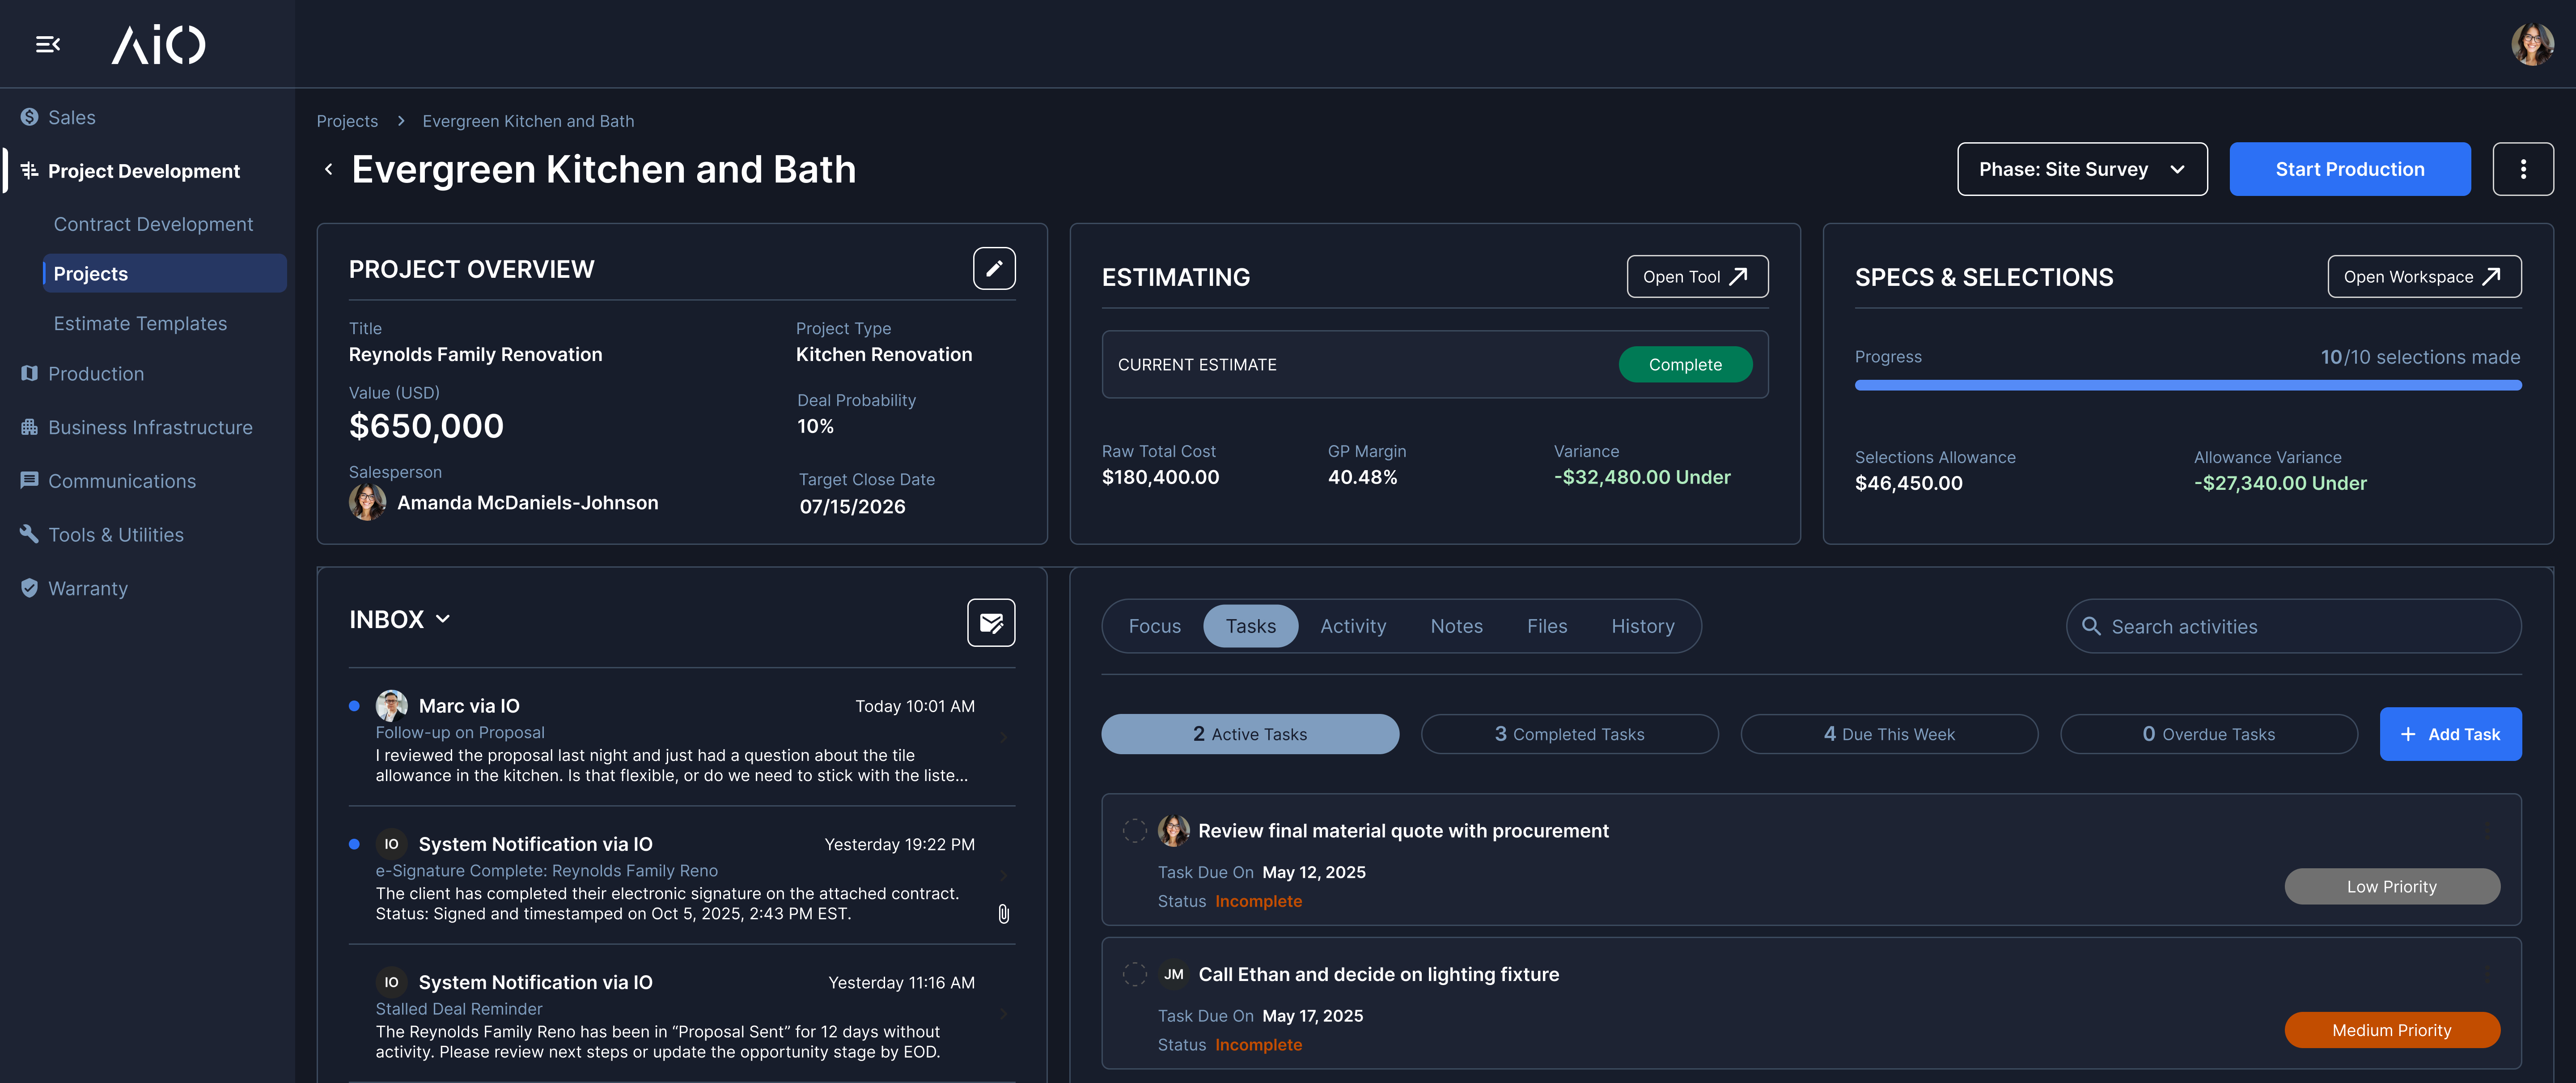The image size is (2576, 1083).
Task: Click the Production sidebar icon
Action: (29, 373)
